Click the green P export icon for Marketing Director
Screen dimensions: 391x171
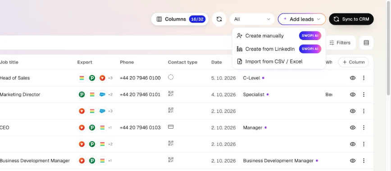tap(82, 94)
